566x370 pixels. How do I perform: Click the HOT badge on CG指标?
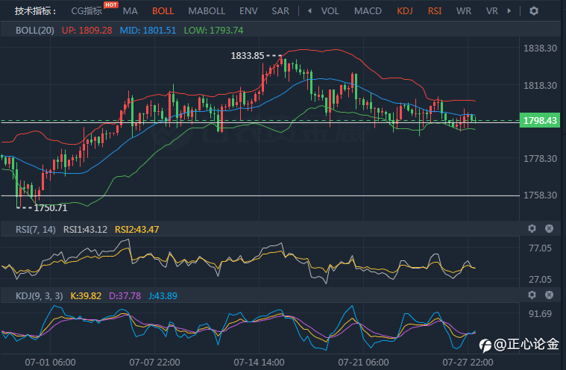pos(111,4)
